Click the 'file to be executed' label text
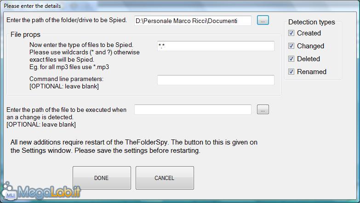The width and height of the screenshot is (360, 203). 66,117
